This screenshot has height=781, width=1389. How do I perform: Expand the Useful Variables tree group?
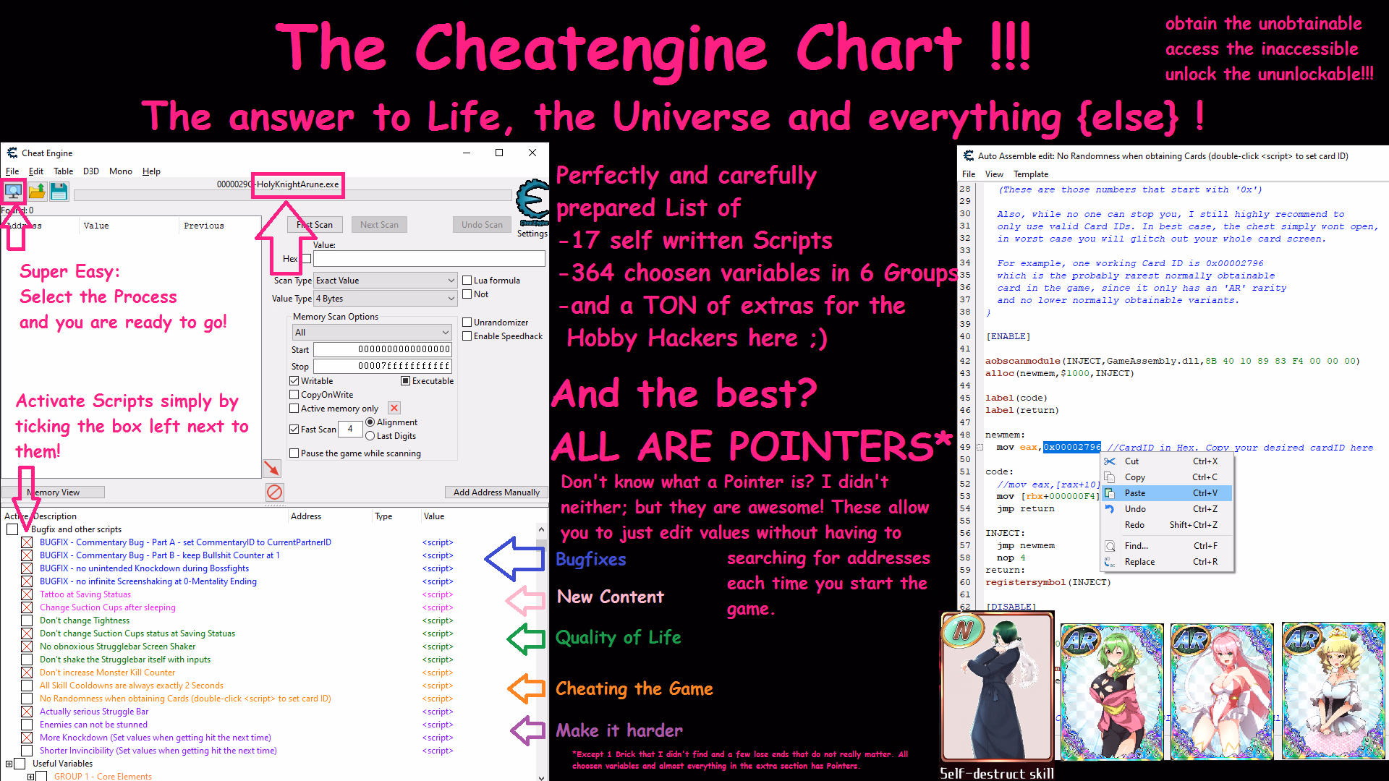pos(9,764)
